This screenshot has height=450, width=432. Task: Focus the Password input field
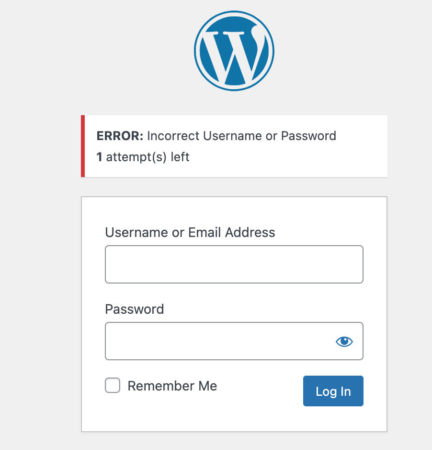[234, 341]
